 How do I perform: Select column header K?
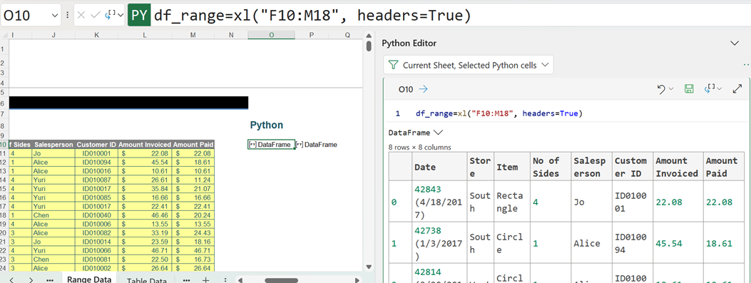tap(97, 35)
